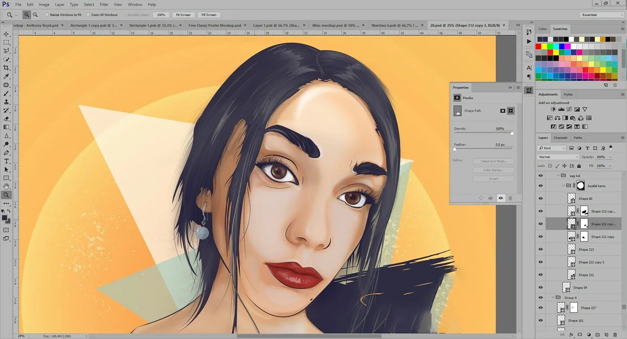
Task: Hide the Shape 60 layer
Action: coord(541,198)
